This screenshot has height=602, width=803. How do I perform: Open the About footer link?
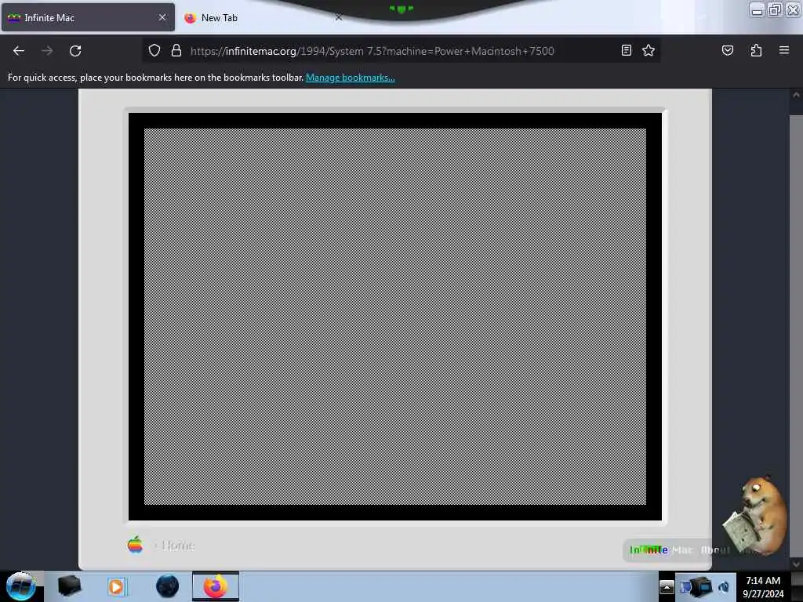point(715,549)
